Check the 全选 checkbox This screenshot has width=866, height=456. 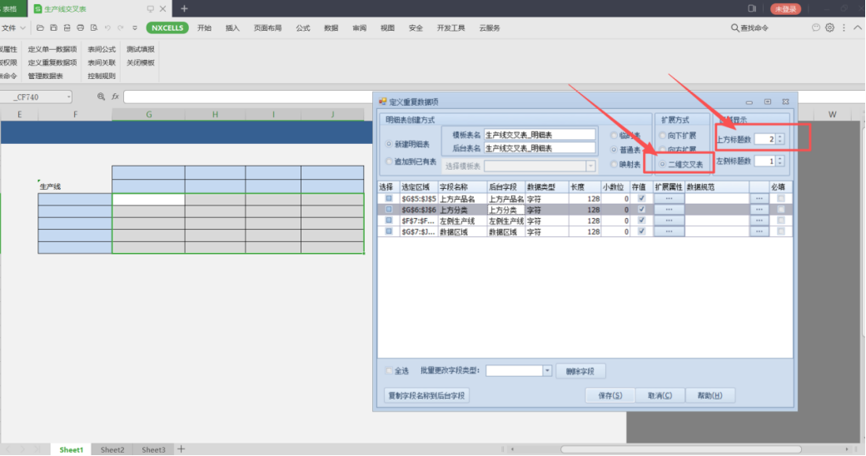click(x=389, y=371)
